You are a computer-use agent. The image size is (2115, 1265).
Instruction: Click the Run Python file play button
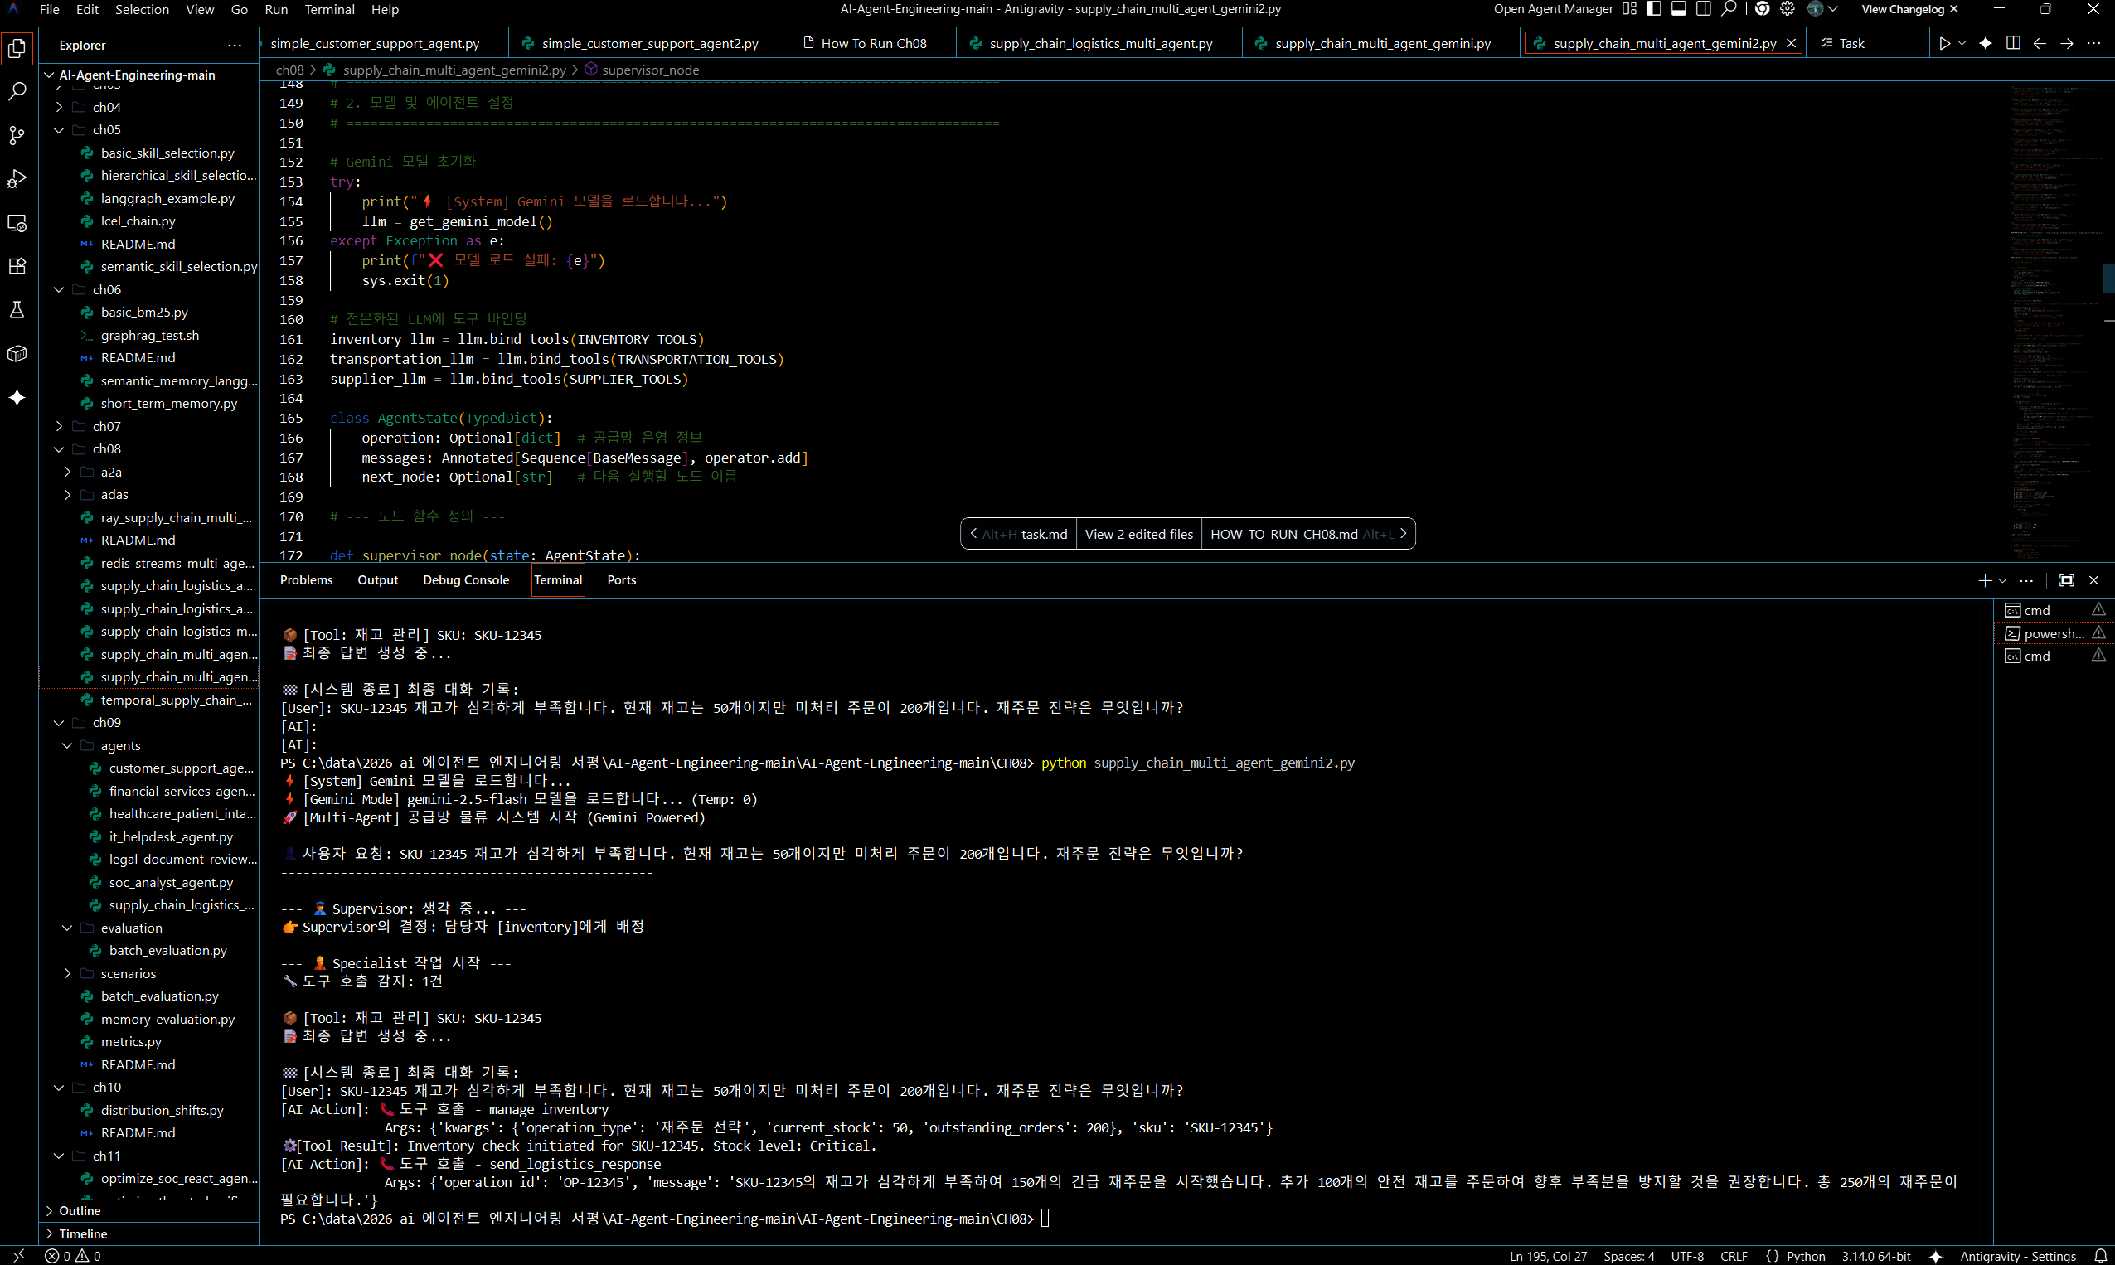(x=1943, y=43)
